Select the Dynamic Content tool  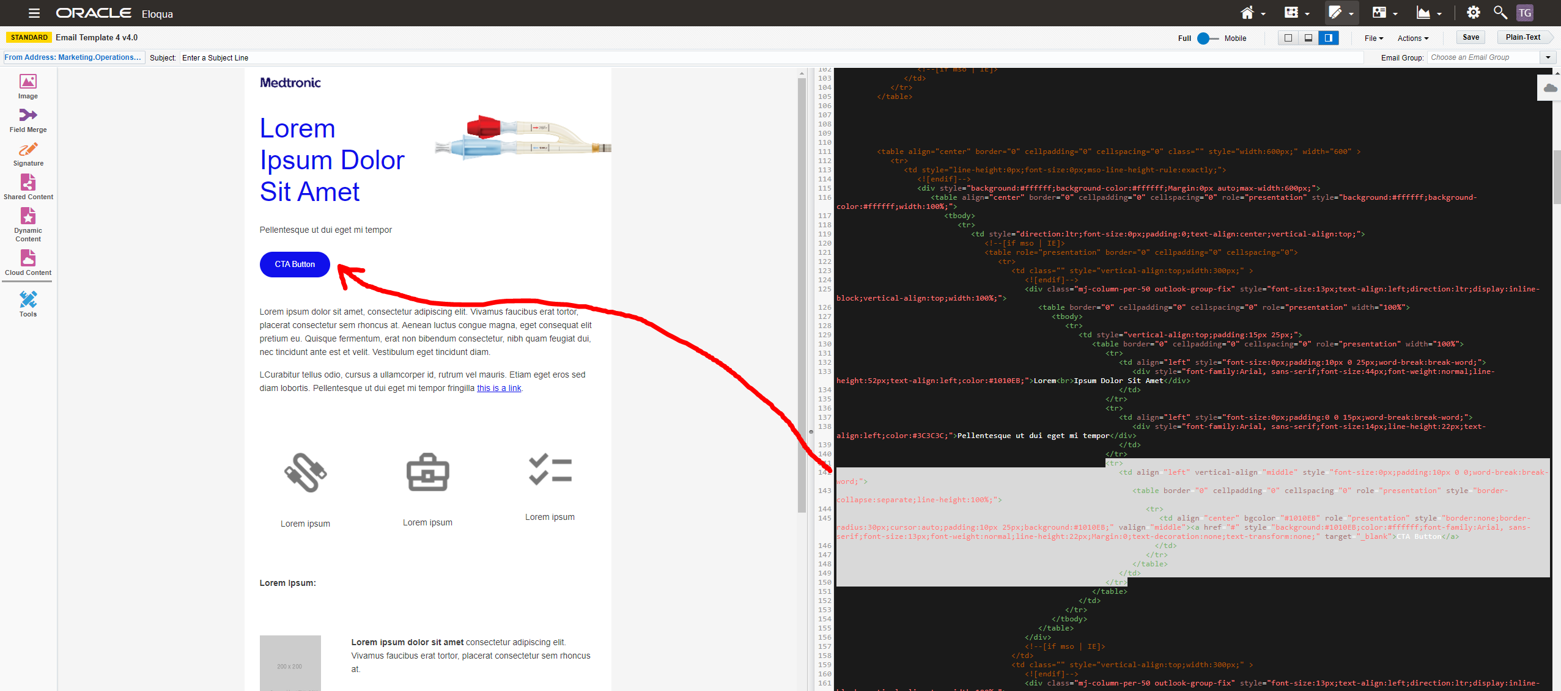point(28,224)
